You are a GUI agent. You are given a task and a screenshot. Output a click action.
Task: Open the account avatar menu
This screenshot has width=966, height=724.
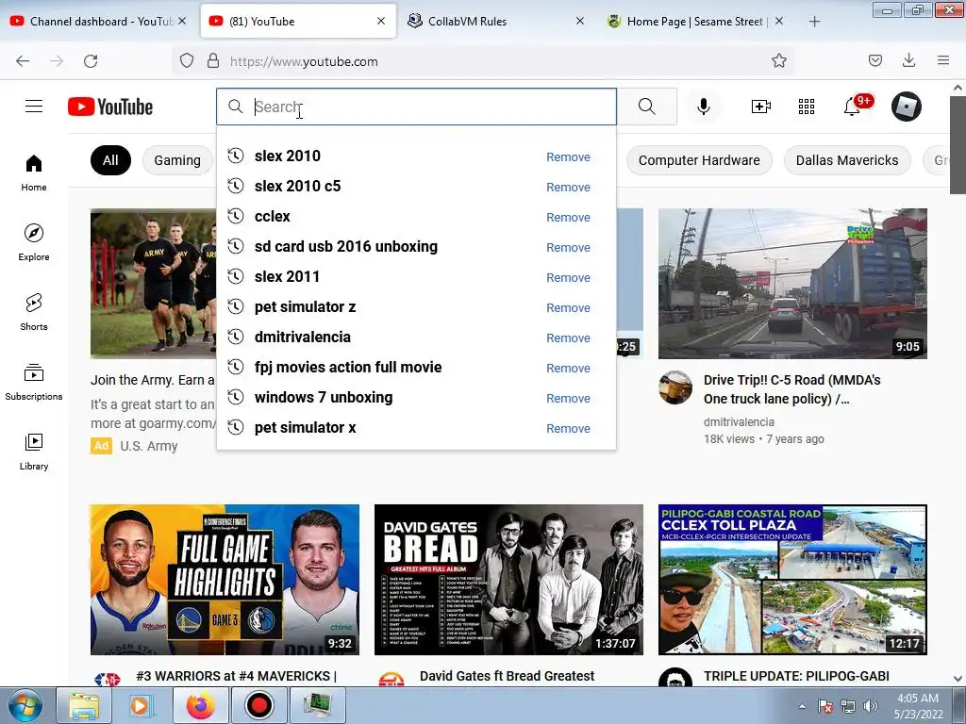[907, 107]
